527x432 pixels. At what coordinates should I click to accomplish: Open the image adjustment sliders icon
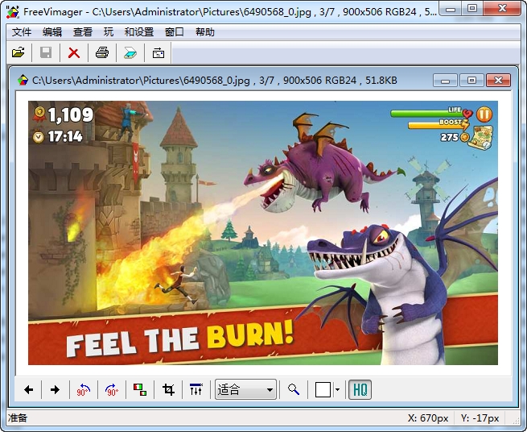pos(196,390)
